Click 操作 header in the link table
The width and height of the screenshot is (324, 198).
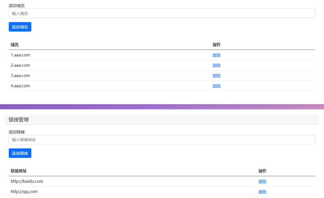262,171
